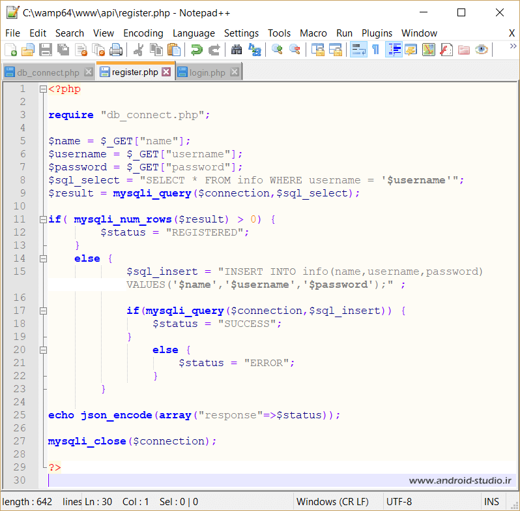Click the Replace toolbar icon

pos(254,50)
